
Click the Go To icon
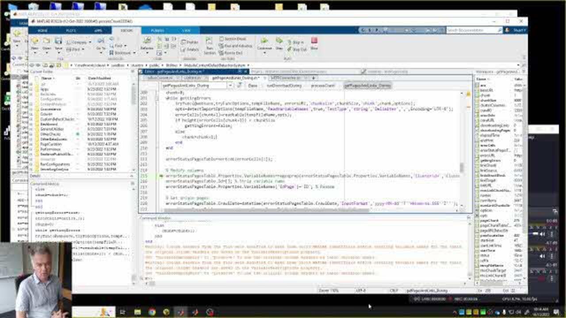pyautogui.click(x=101, y=43)
